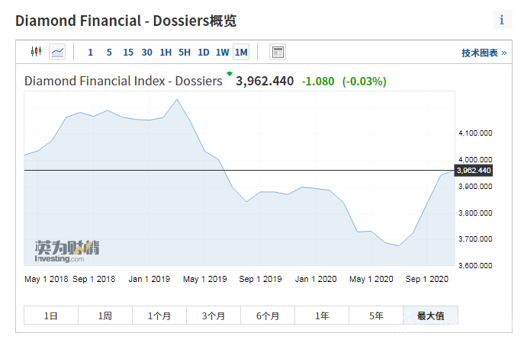Screen dimensions: 524x349
Task: Select the 1W interval
Action: [222, 53]
